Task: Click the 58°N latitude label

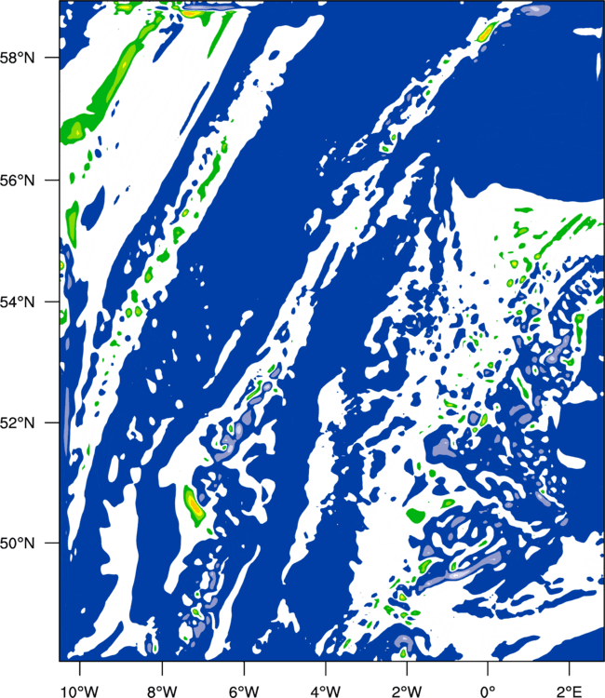Action: (x=18, y=58)
